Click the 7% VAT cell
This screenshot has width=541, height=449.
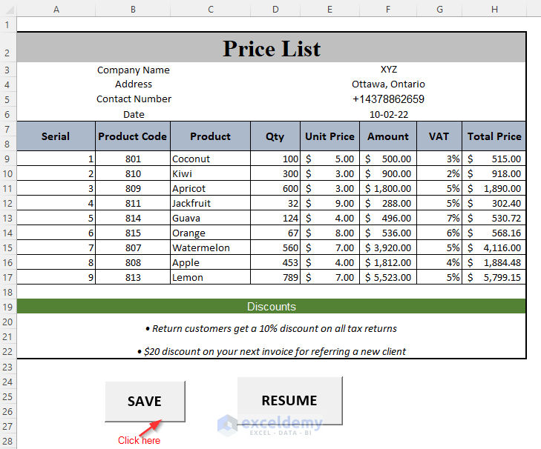tap(439, 218)
